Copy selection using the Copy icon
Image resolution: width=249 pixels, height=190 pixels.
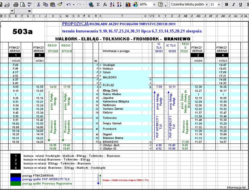tap(46, 4)
